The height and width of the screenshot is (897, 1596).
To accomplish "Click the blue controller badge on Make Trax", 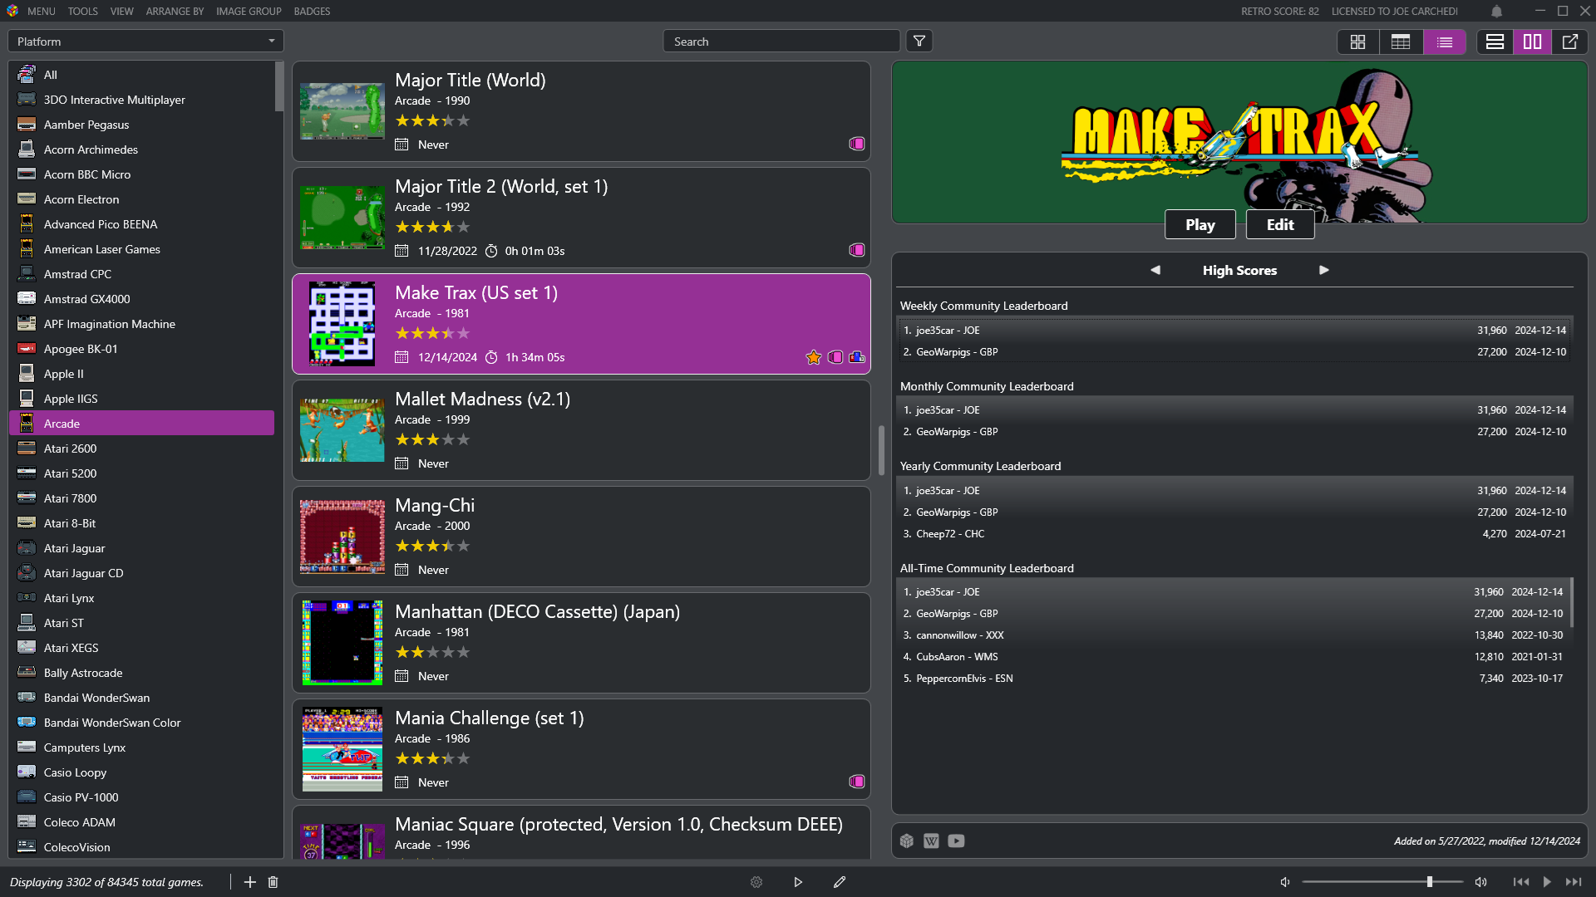I will click(x=857, y=357).
